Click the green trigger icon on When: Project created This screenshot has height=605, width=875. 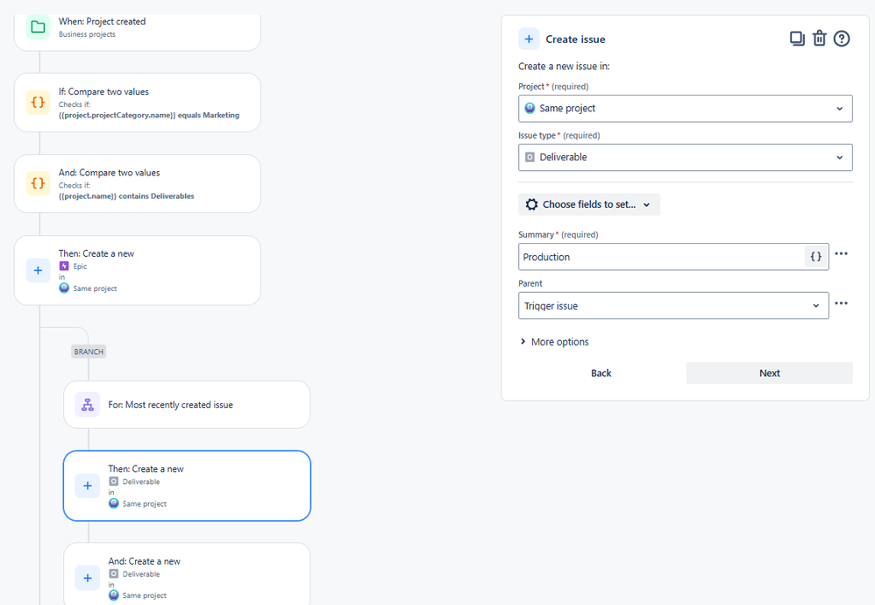(36, 27)
